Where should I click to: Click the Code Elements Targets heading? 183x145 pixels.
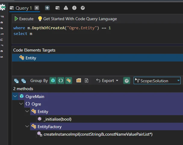coord(34,50)
